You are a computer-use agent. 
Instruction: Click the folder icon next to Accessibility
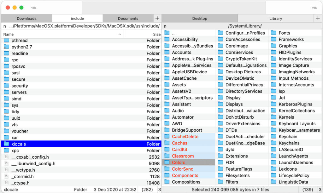[x=167, y=39]
